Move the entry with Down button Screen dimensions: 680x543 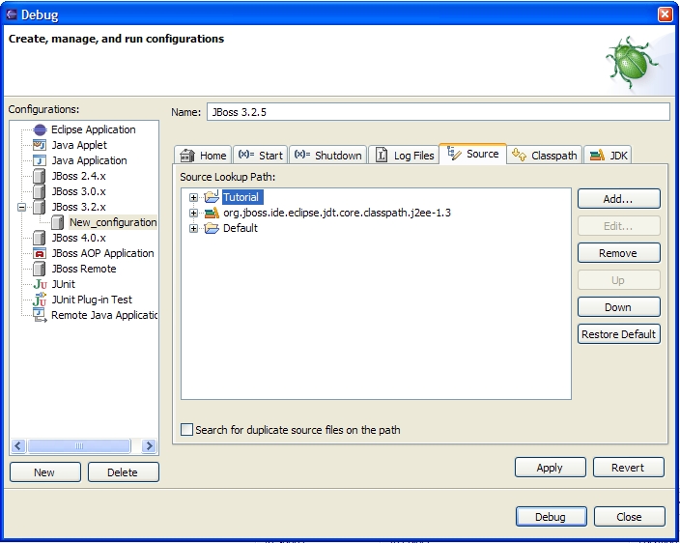619,307
